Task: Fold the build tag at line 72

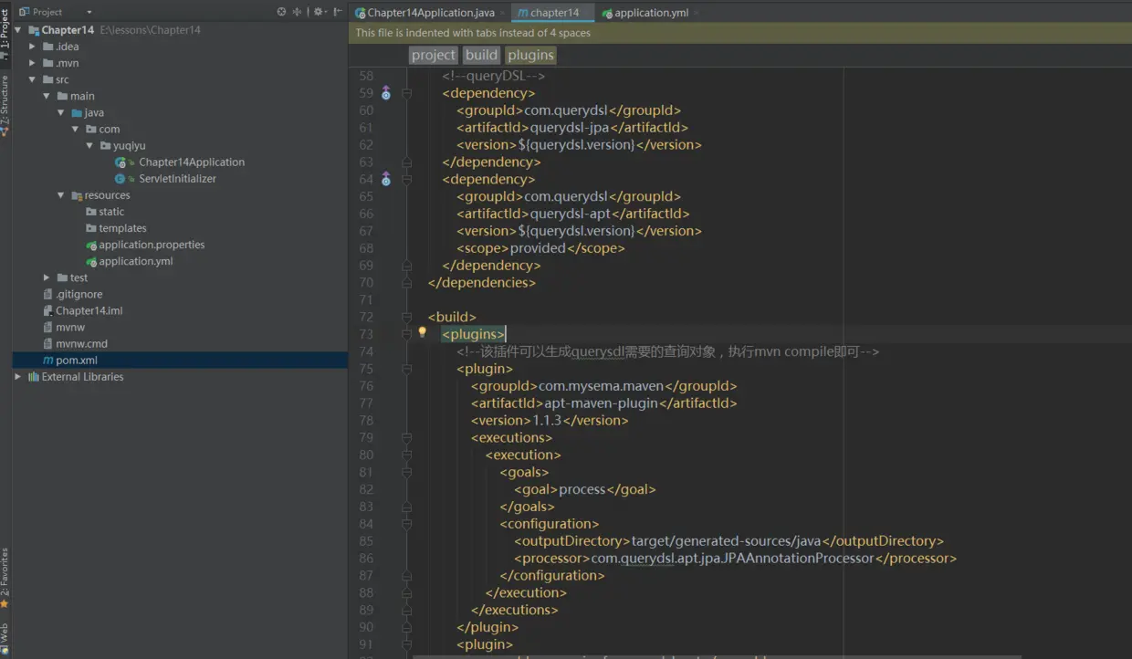Action: coord(407,318)
